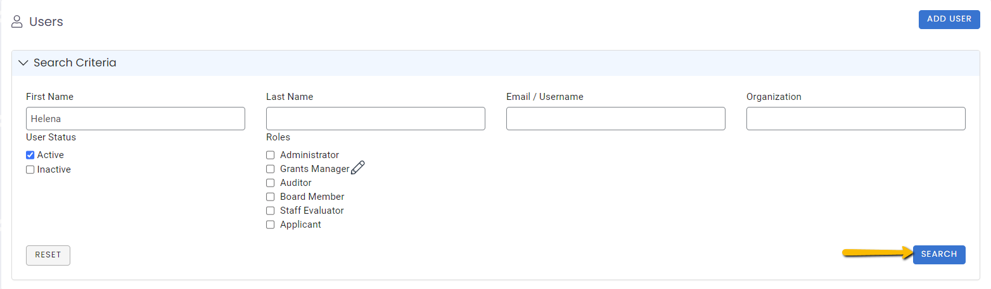Run the Search button
The height and width of the screenshot is (289, 991).
click(939, 254)
